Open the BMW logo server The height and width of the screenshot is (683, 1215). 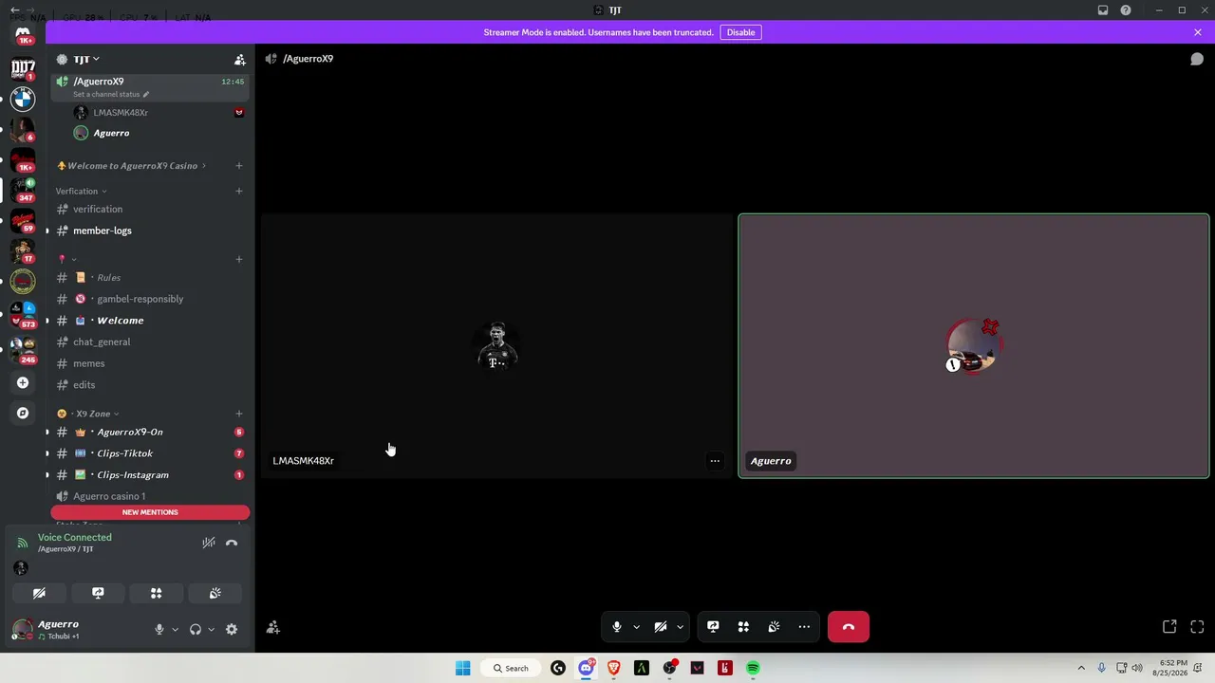(23, 99)
